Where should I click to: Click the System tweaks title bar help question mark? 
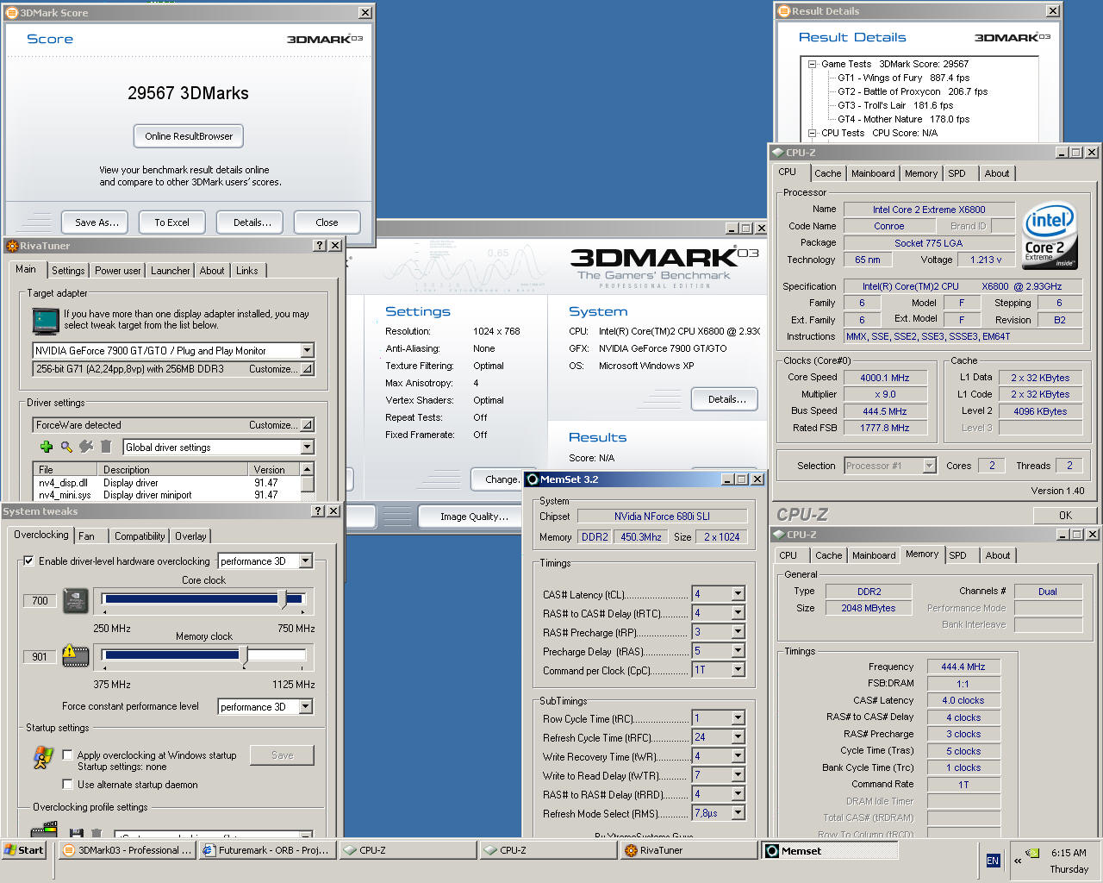tap(318, 511)
